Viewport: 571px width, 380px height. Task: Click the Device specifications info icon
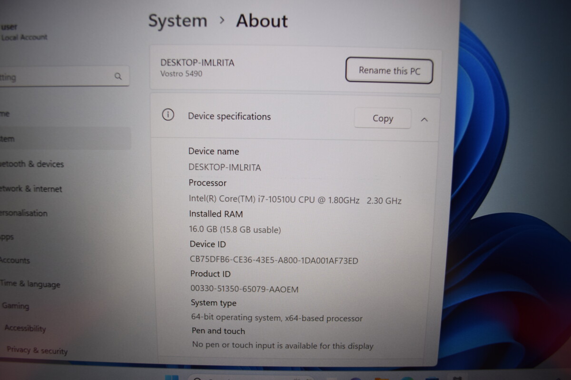[x=168, y=115]
